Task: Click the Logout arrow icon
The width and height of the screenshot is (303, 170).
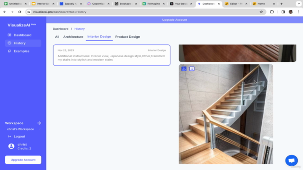Action: 9,136
